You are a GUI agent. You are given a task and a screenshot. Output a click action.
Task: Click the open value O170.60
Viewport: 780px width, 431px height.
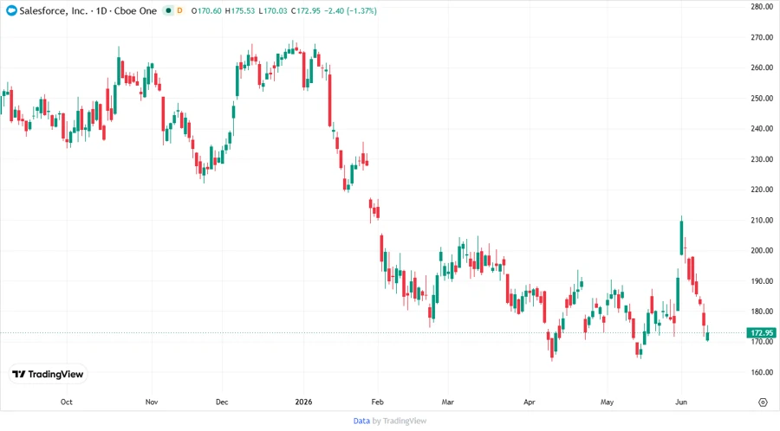click(x=206, y=10)
